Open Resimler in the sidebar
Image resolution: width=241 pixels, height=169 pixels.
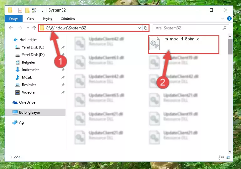pyautogui.click(x=29, y=85)
